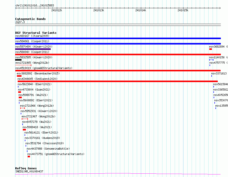Click the red glyph under esv3682892

pos(19,76)
